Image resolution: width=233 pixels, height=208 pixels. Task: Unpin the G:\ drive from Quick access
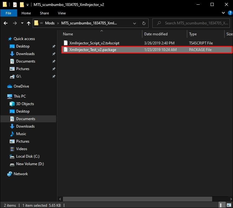[54, 76]
